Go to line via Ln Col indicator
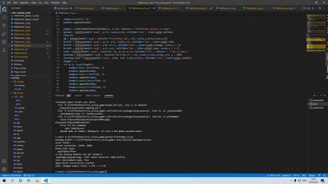Image resolution: width=328 pixels, height=184 pixels. (x=273, y=175)
